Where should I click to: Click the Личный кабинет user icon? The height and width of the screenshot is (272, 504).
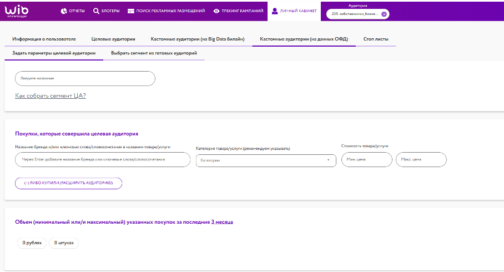point(274,11)
